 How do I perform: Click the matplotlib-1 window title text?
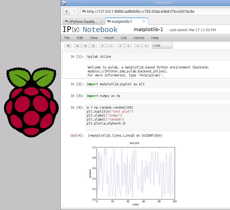pos(164,3)
